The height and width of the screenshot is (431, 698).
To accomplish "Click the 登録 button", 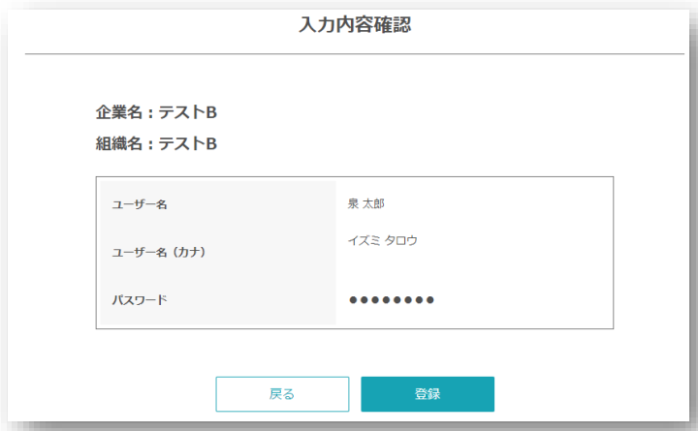I will (x=428, y=394).
